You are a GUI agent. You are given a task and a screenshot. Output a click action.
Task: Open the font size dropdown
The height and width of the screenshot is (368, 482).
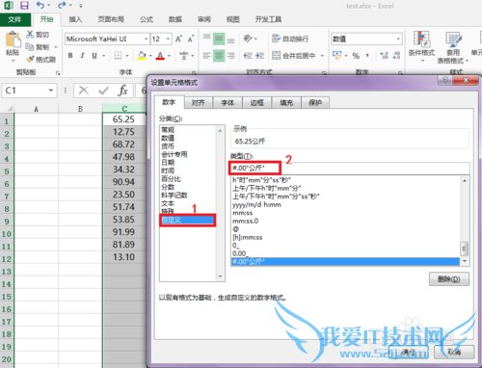point(168,39)
